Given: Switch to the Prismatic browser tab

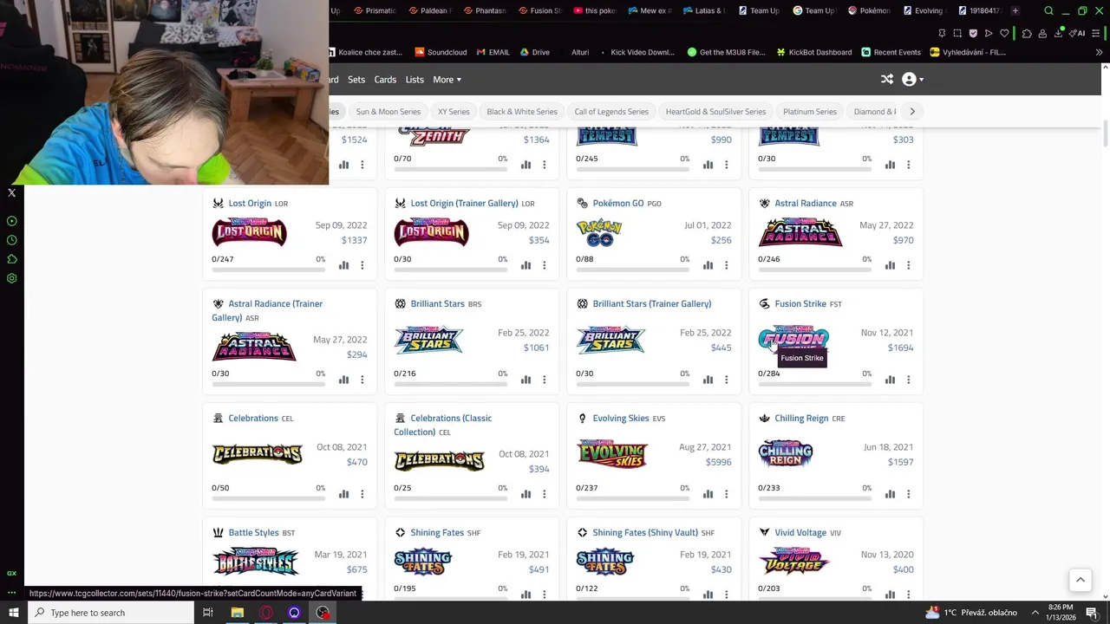Looking at the screenshot, I should [x=375, y=10].
